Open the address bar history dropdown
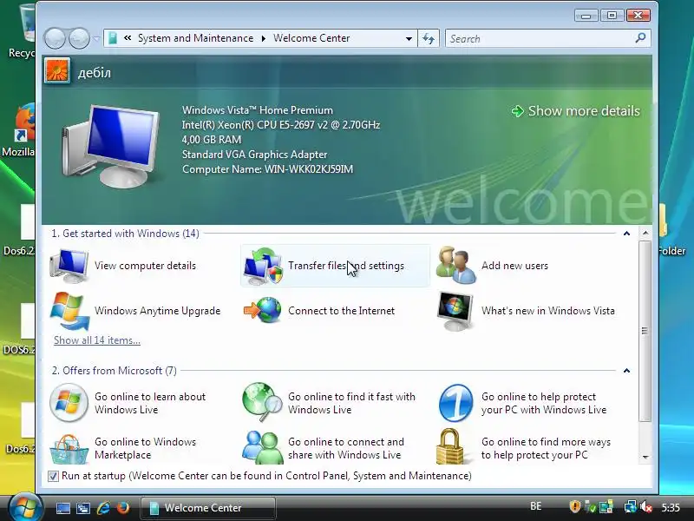694x521 pixels. click(x=409, y=39)
